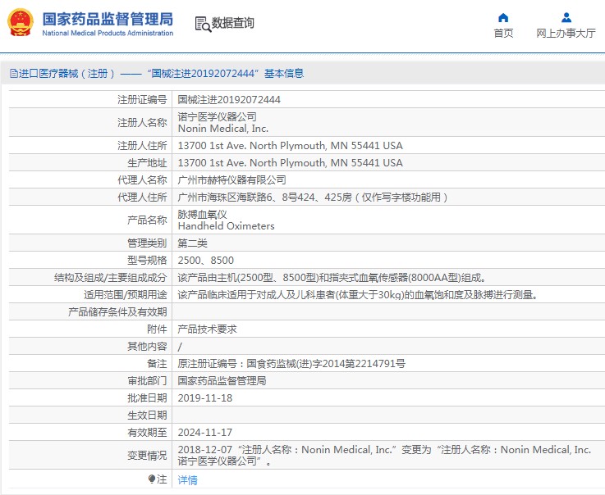Click the 备注 original registration number text
Screen dimensions: 605x495
291,364
